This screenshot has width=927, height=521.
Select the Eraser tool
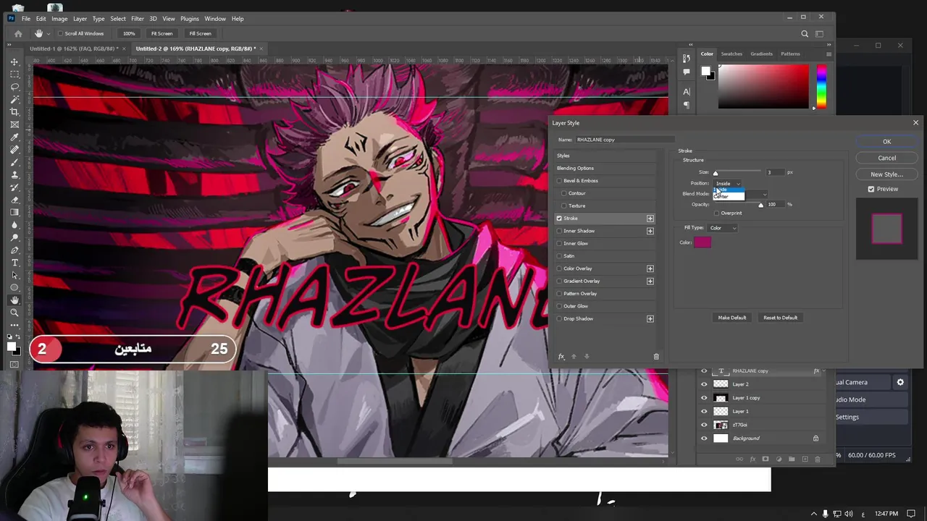coord(14,200)
